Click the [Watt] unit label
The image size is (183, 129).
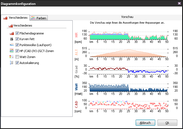pyautogui.click(x=78, y=94)
